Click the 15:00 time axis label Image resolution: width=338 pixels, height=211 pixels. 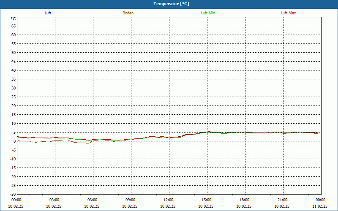pyautogui.click(x=206, y=200)
